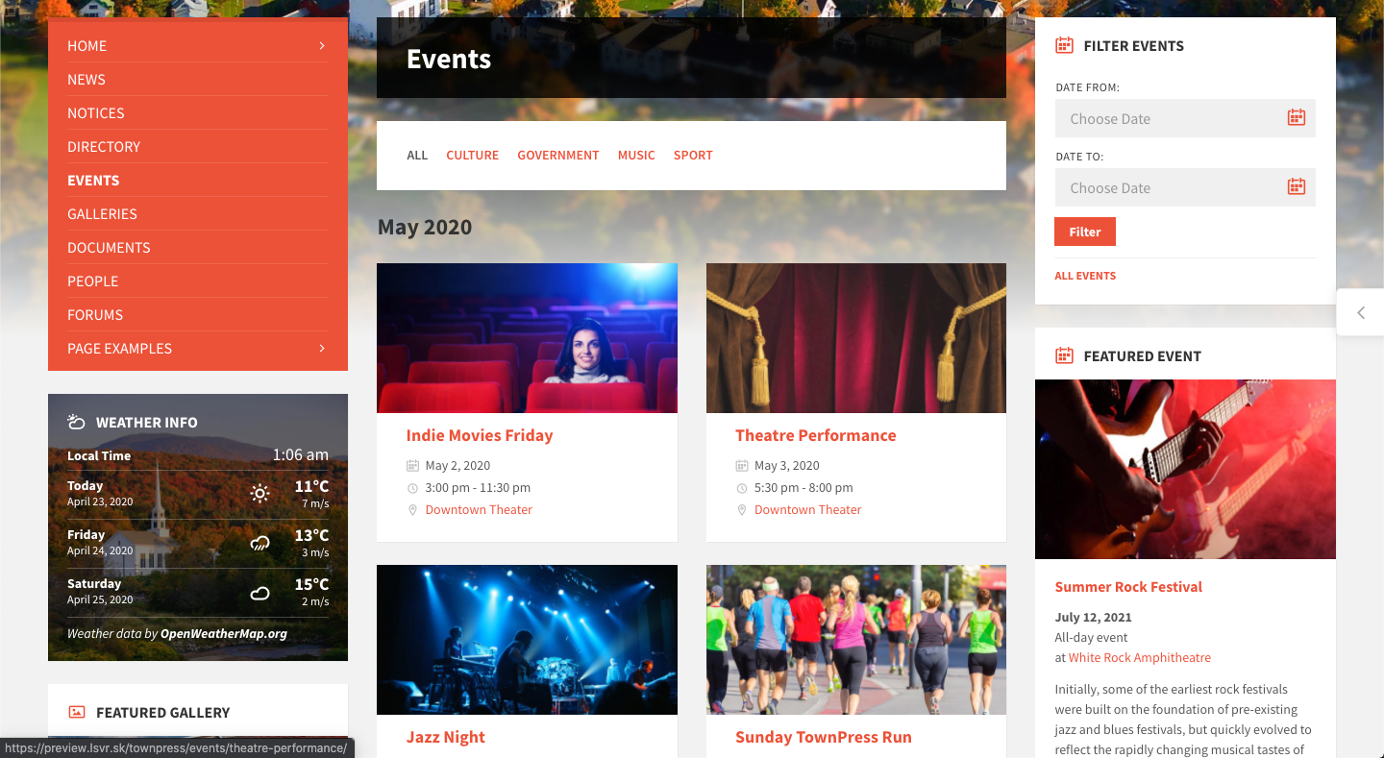This screenshot has width=1384, height=758.
Task: Open the Theatre Performance curtain thumbnail
Action: click(856, 338)
